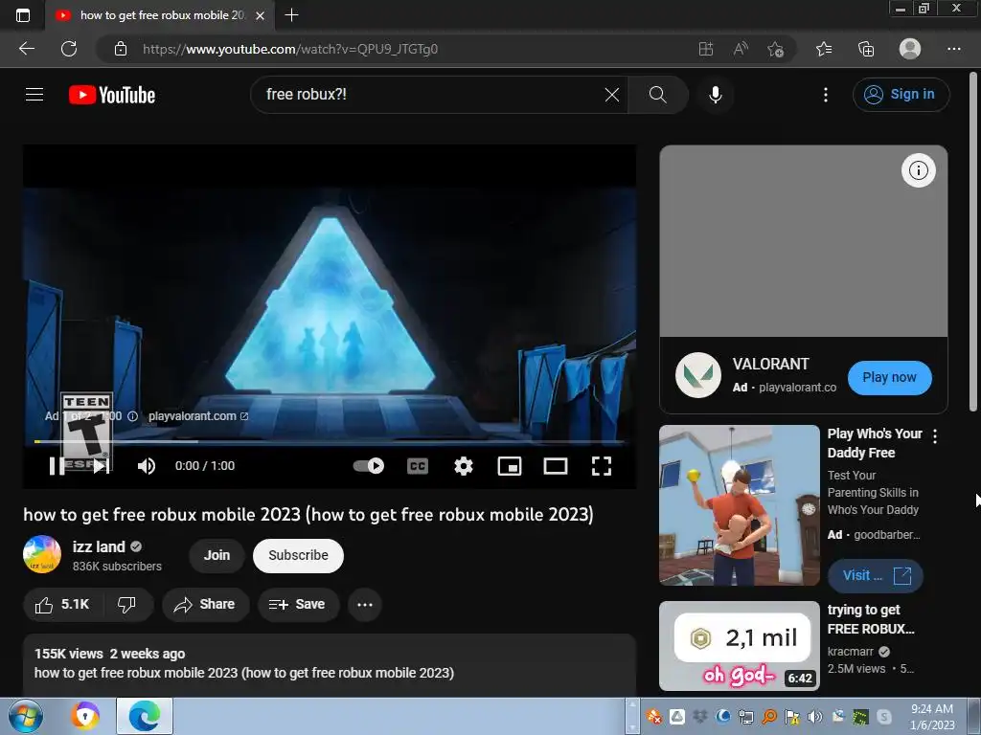Open the izz land channel name
This screenshot has width=981, height=735.
(99, 546)
